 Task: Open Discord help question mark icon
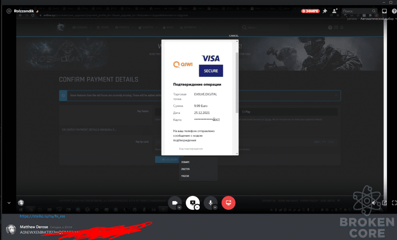click(x=394, y=11)
